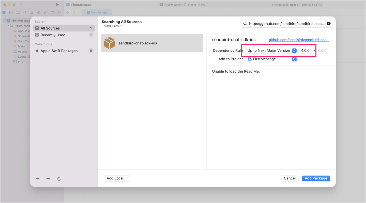Open Add to Project dropdown
This screenshot has height=203, width=366.
(x=271, y=59)
